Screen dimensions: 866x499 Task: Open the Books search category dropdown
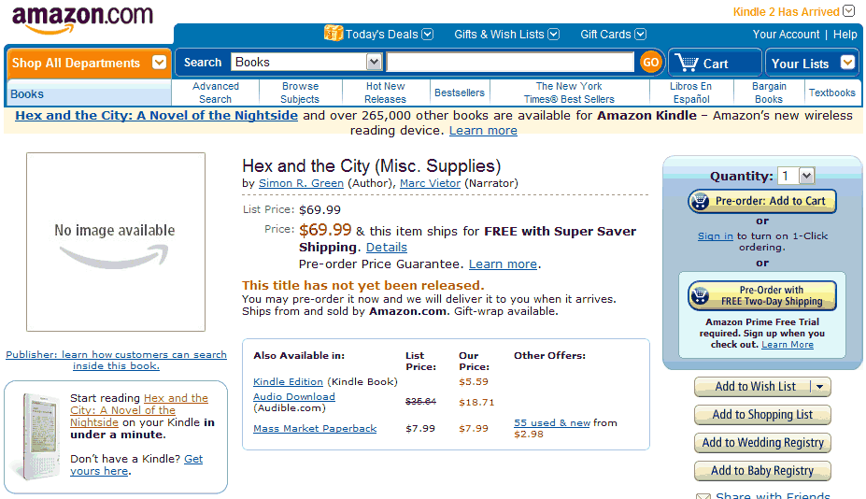pos(306,62)
